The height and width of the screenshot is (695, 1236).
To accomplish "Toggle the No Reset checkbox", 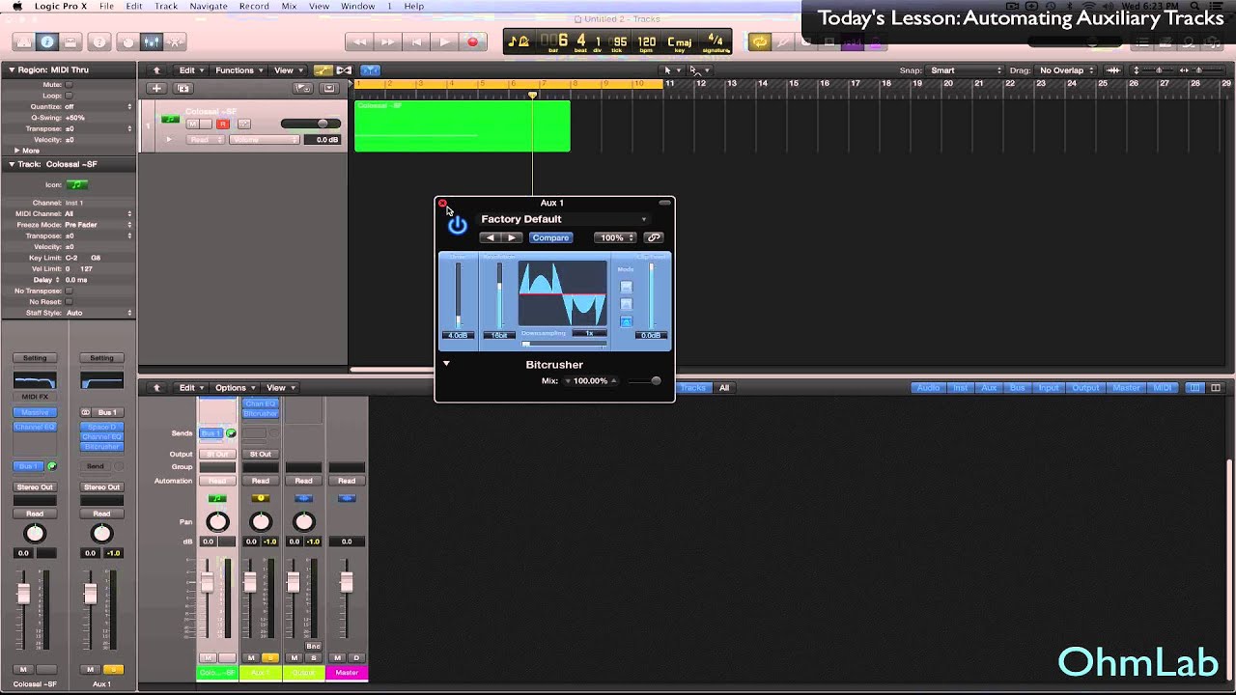I will (70, 302).
